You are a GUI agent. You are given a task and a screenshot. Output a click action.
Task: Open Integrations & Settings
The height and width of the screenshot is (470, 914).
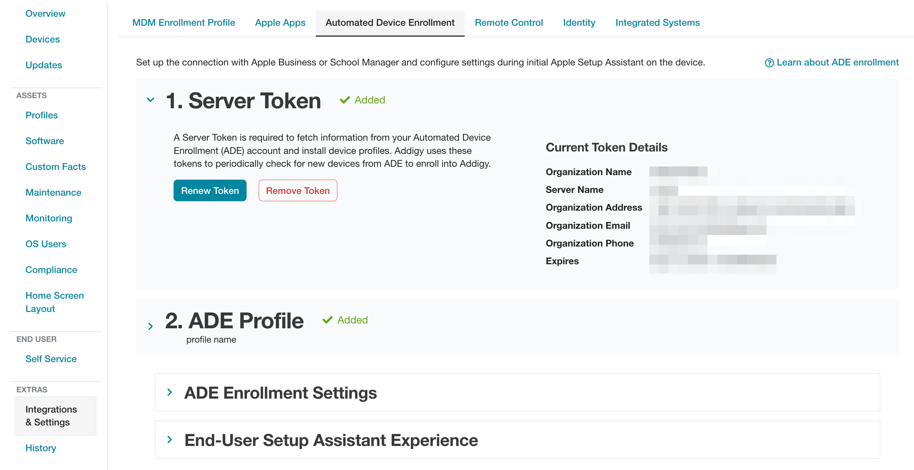(x=51, y=416)
